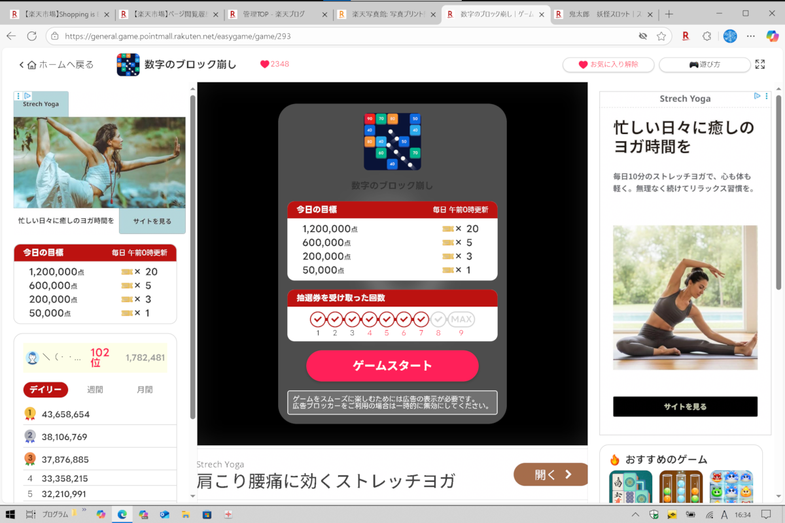Click third-place score 37,876,885
785x523 pixels.
65,460
